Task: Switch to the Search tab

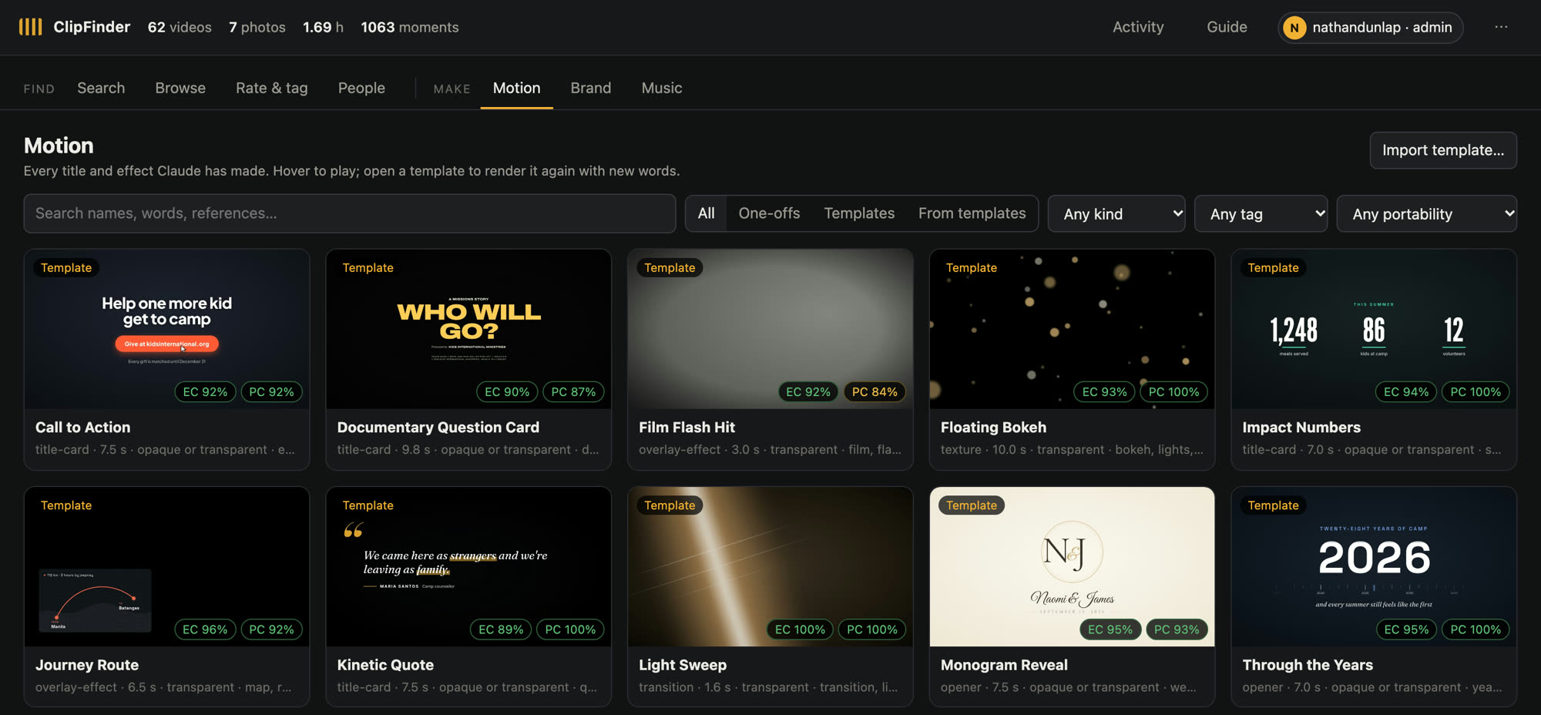Action: click(x=101, y=88)
